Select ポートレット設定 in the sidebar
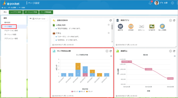The height and width of the screenshot is (98, 178). 10,34
